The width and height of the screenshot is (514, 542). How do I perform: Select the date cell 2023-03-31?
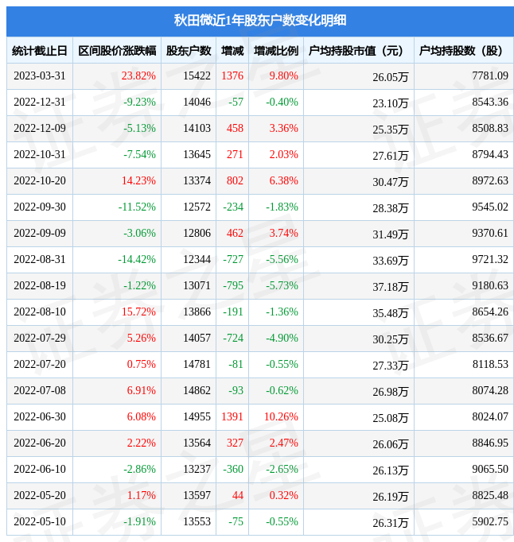coord(40,75)
